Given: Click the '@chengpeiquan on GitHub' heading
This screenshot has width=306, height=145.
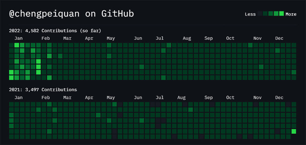Looking at the screenshot, I should coord(71,14).
